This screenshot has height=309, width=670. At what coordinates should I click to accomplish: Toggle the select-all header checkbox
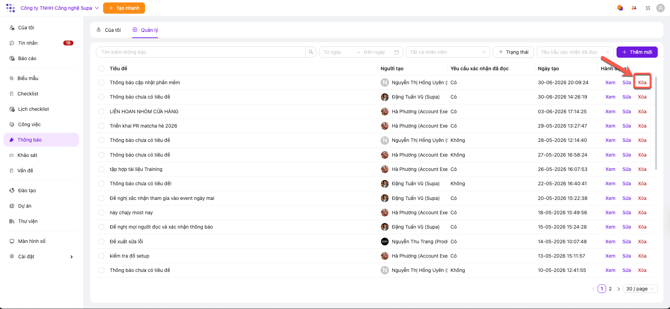(x=101, y=69)
